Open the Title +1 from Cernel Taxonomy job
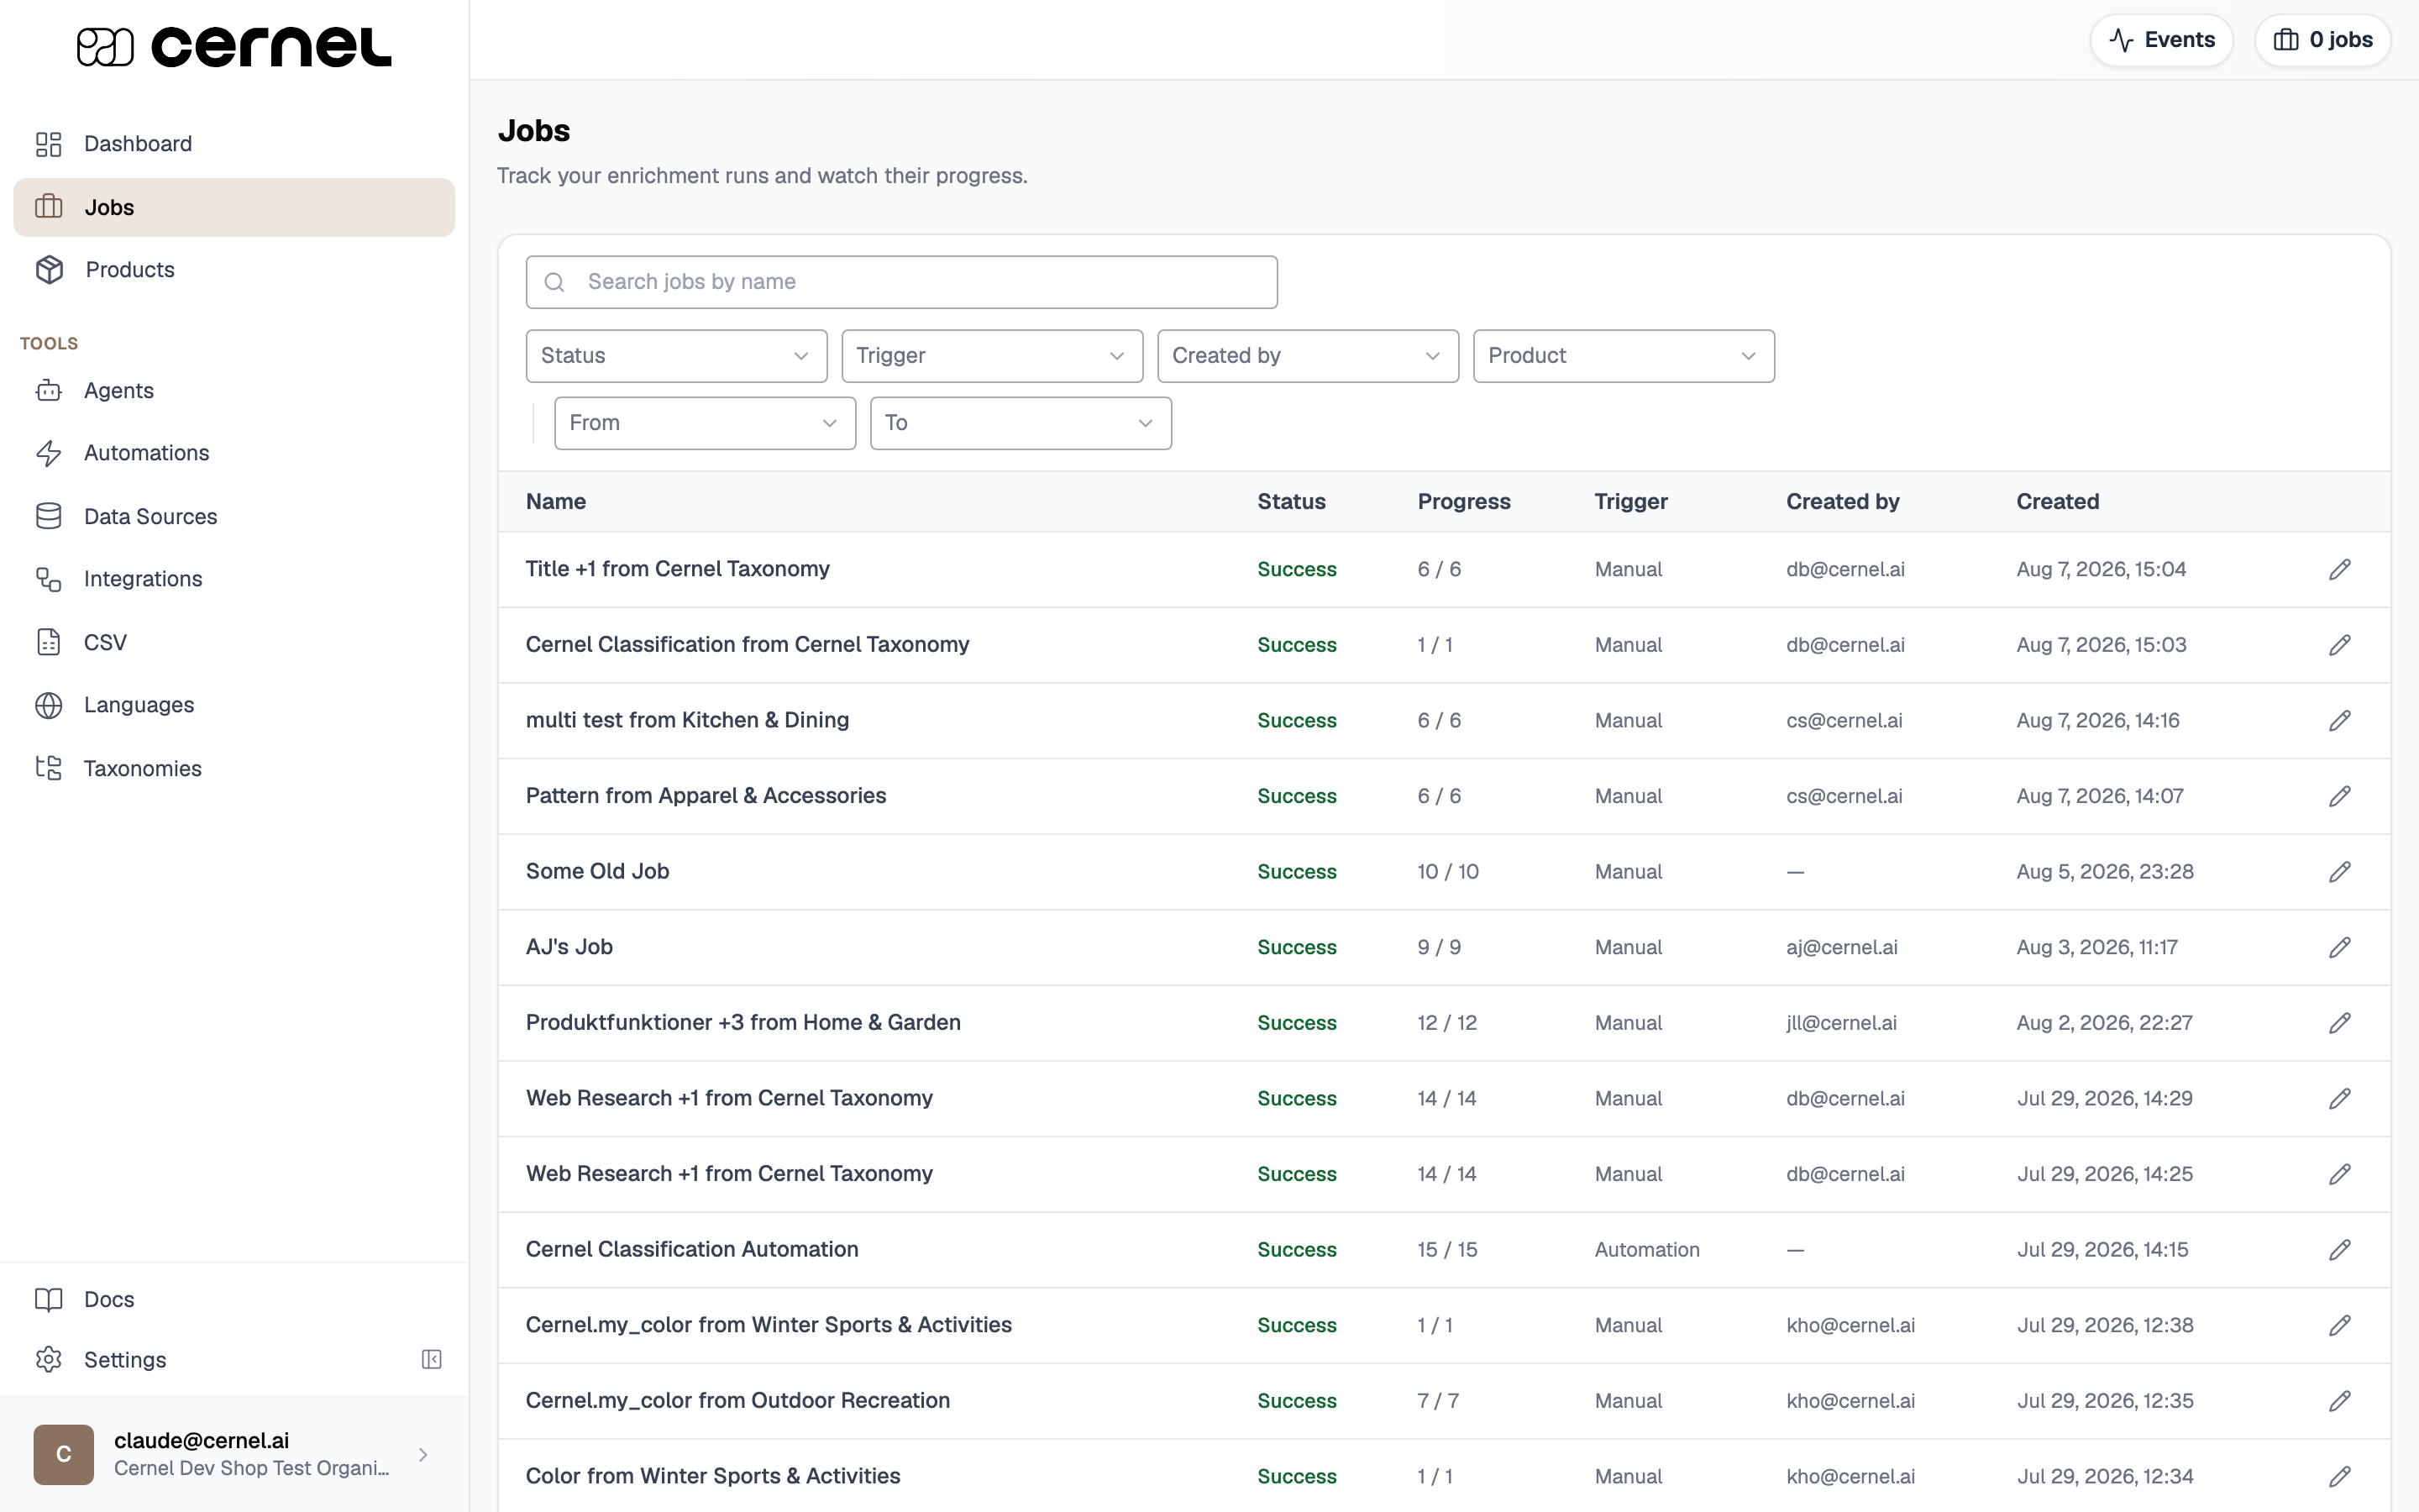The image size is (2419, 1512). point(678,569)
